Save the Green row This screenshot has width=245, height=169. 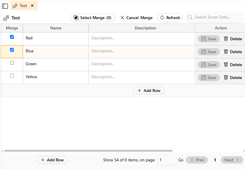209,65
